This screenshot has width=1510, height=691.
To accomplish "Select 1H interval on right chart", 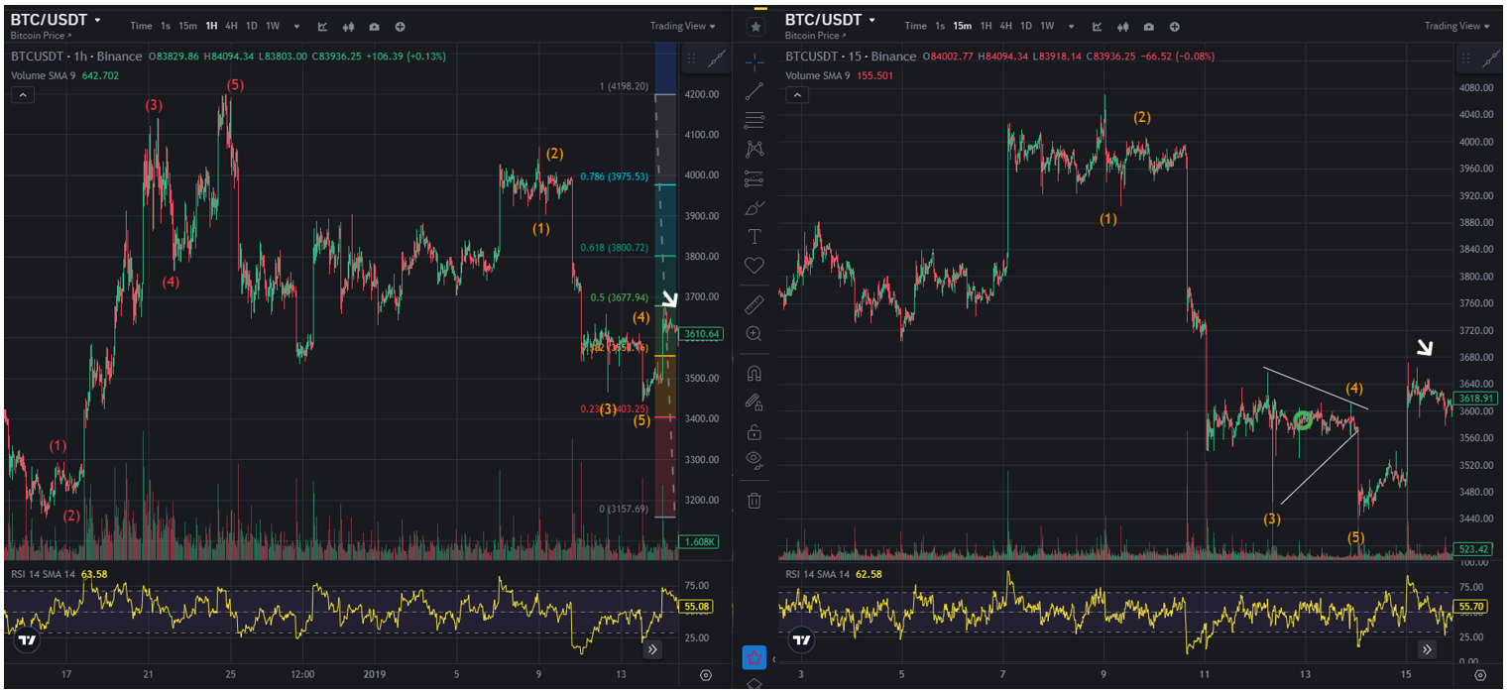I will click(986, 26).
